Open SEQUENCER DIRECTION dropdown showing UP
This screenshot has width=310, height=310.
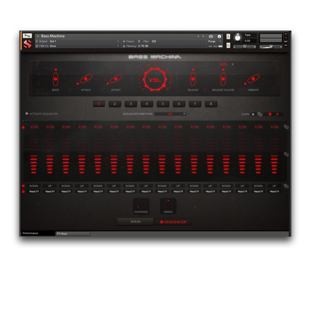coord(170,114)
